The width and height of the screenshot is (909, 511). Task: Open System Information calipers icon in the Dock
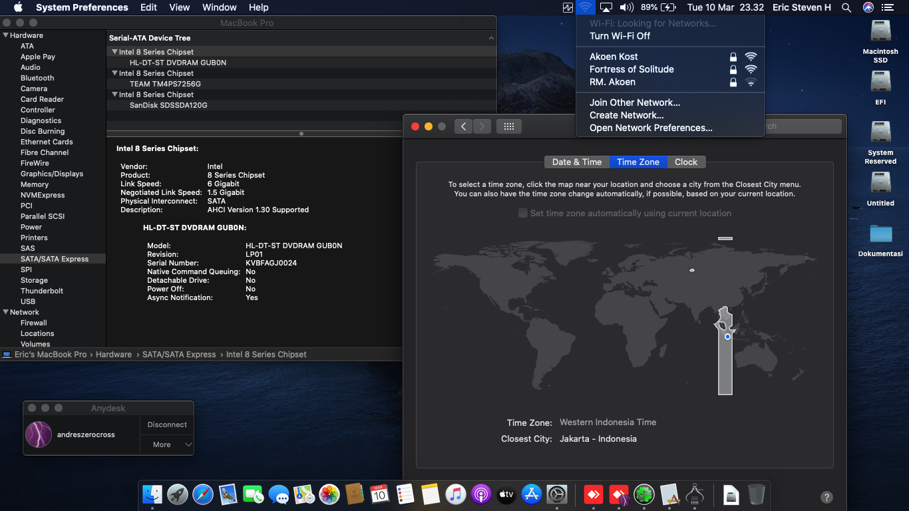click(x=694, y=494)
